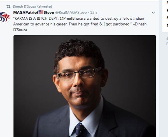Viewport: 168px width, 137px height.
Task: Open the blue P footer link
Action: [x=167, y=44]
